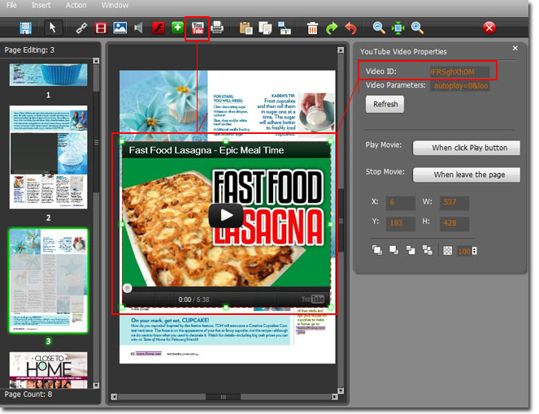Click the X position field
Screen dimensions: 539x414
[401, 203]
